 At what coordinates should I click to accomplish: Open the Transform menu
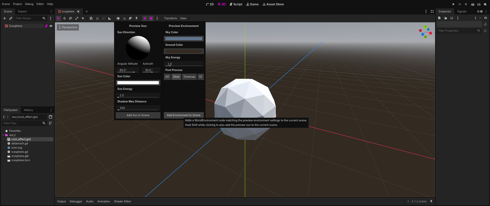pyautogui.click(x=170, y=18)
